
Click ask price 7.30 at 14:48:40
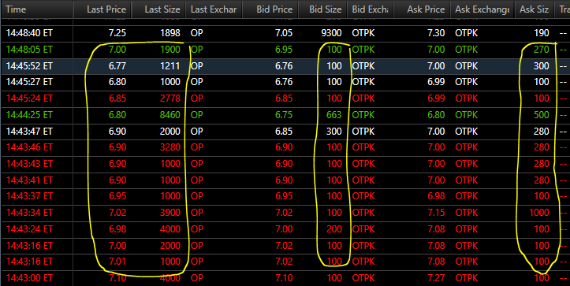click(436, 33)
